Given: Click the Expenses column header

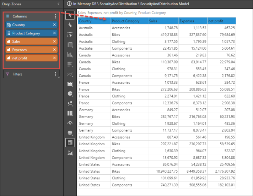Looking at the screenshot, I should 192,21.
